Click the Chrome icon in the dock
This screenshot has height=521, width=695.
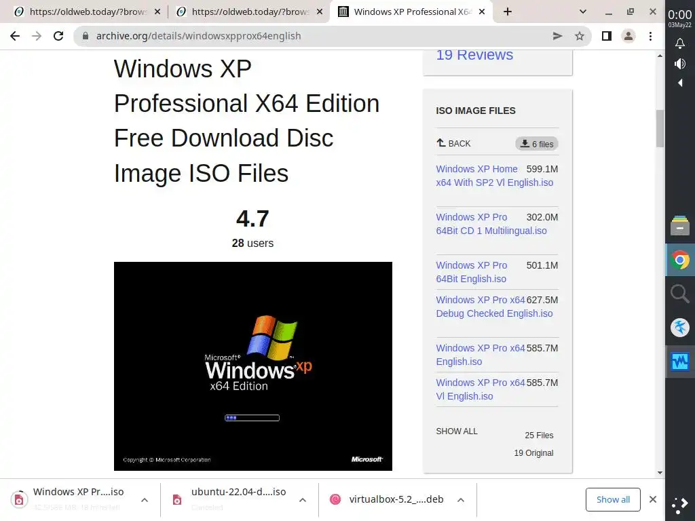pos(680,260)
